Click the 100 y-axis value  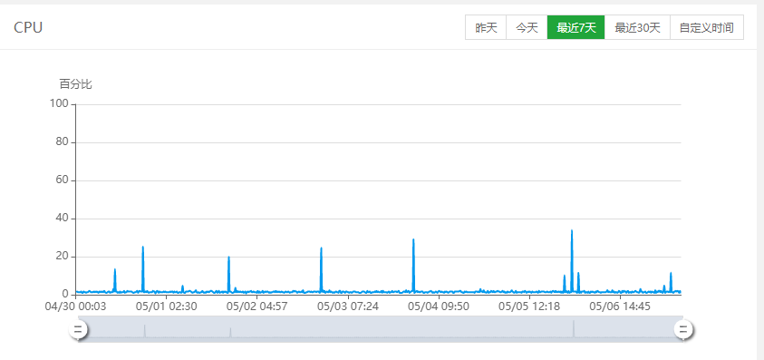(x=59, y=104)
